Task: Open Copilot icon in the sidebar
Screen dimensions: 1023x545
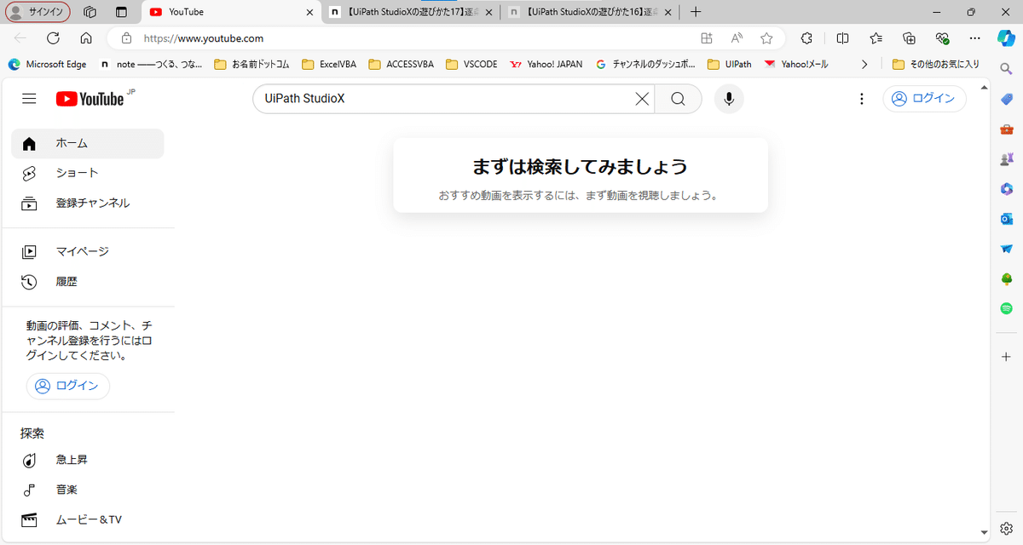Action: coord(1007,38)
